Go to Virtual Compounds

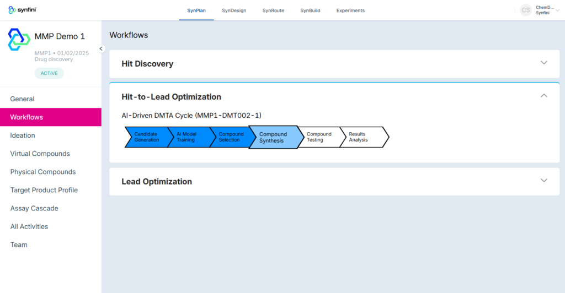pyautogui.click(x=50, y=154)
